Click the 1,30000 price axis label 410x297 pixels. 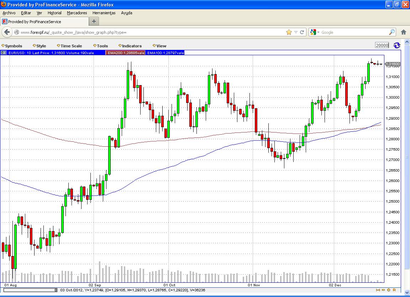(x=393, y=97)
